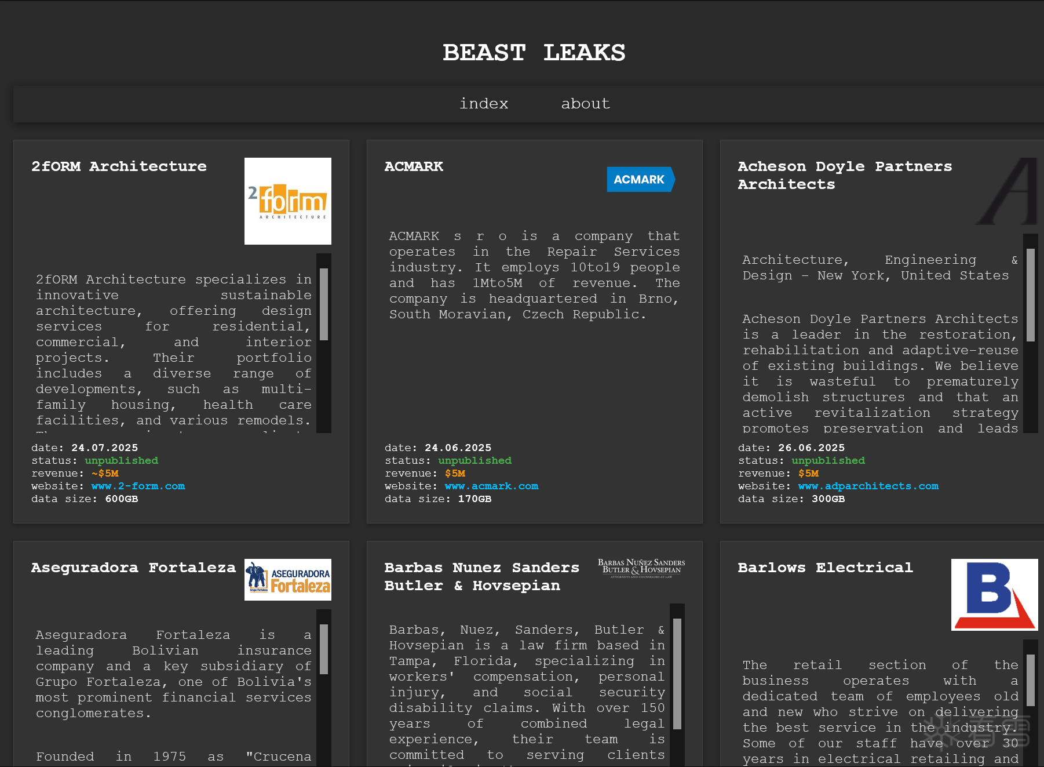Click the Aseguradora Fortaleza description paragraph
This screenshot has width=1044, height=767.
(x=174, y=674)
